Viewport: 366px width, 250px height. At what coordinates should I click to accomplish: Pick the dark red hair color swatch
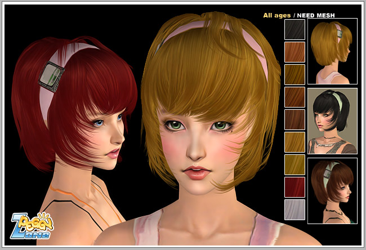pyautogui.click(x=294, y=187)
